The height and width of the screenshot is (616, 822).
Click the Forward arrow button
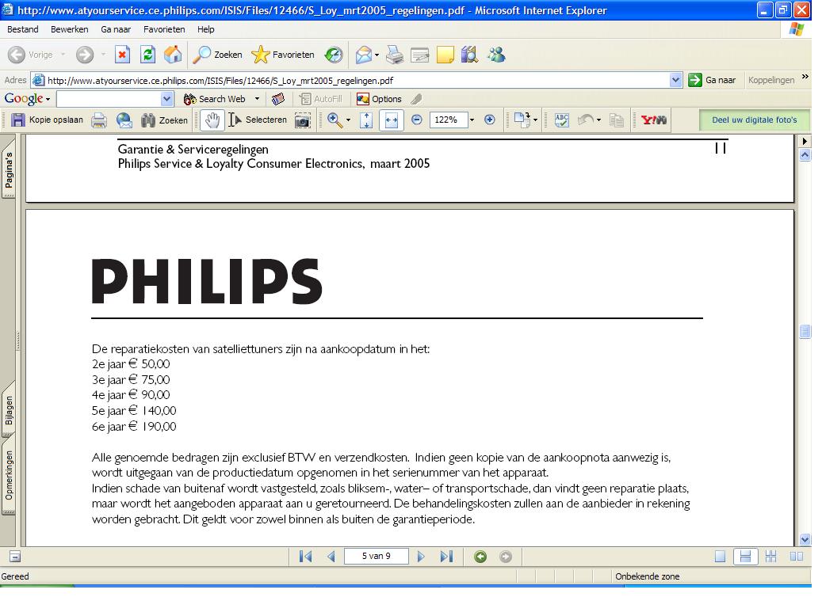pos(84,55)
